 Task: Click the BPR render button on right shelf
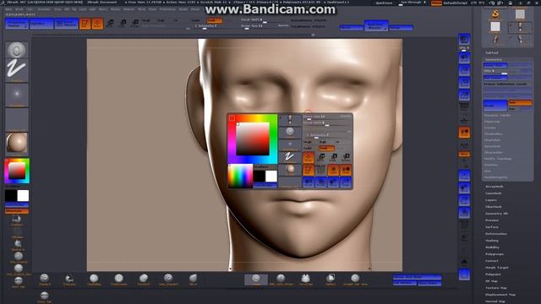(x=464, y=40)
